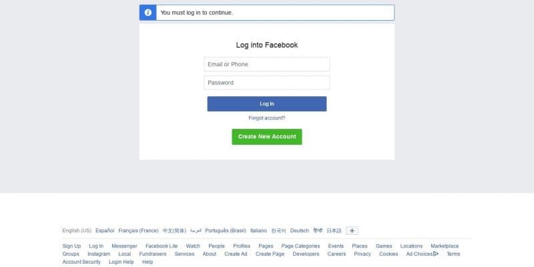Go to Messenger from the footer
Screen dimensions: 534x267
124,246
